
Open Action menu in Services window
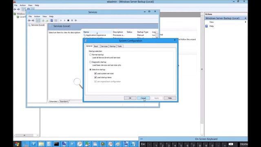click(x=37, y=16)
